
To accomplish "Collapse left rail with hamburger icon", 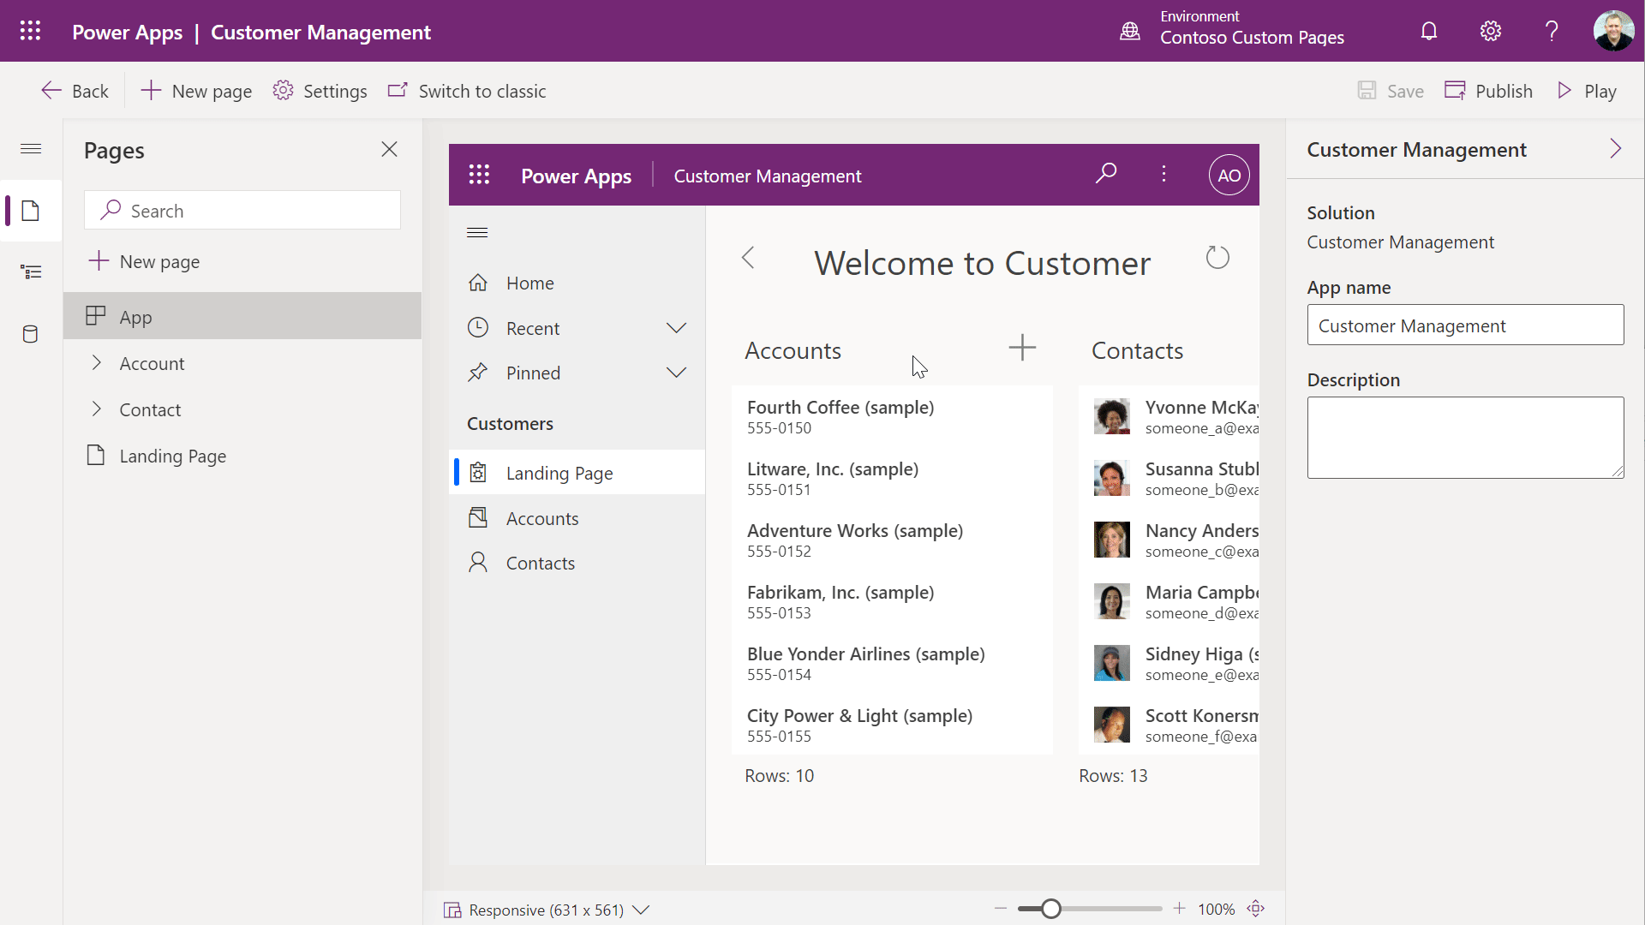I will pyautogui.click(x=31, y=148).
